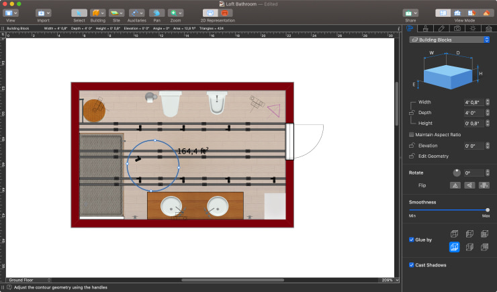Click the Width value field
This screenshot has height=292, width=497.
[x=474, y=102]
